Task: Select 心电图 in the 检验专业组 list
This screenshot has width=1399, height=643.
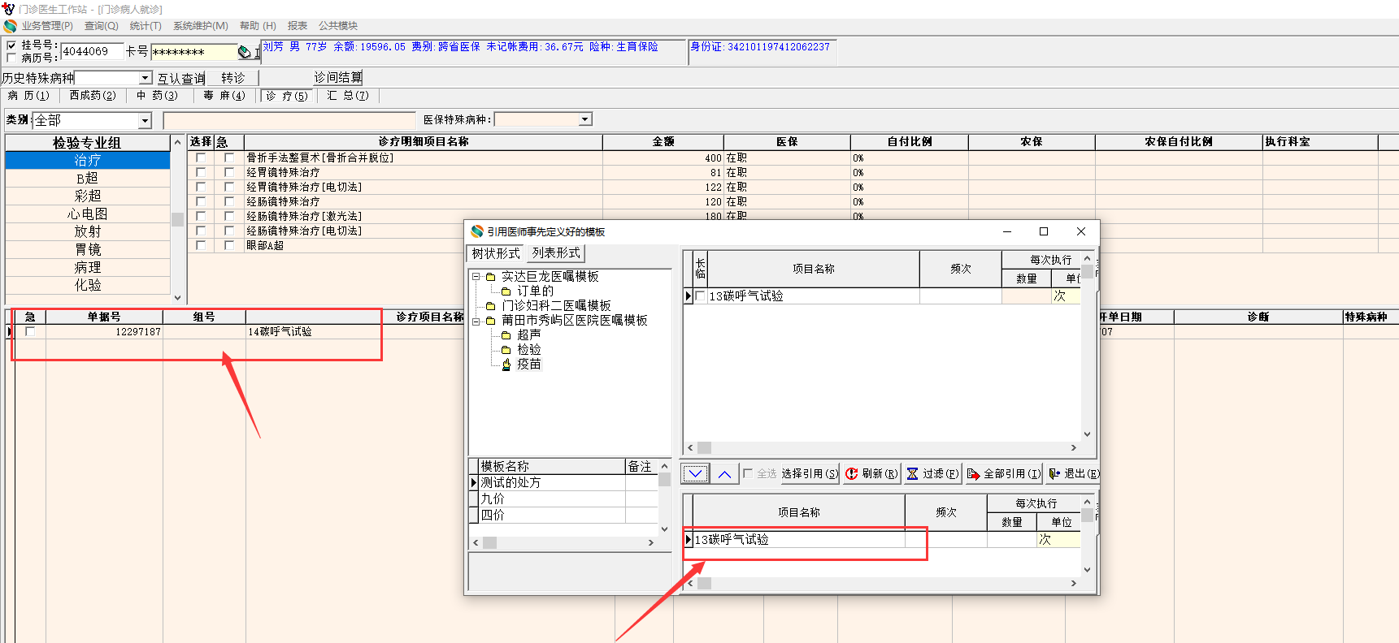Action: [x=88, y=214]
